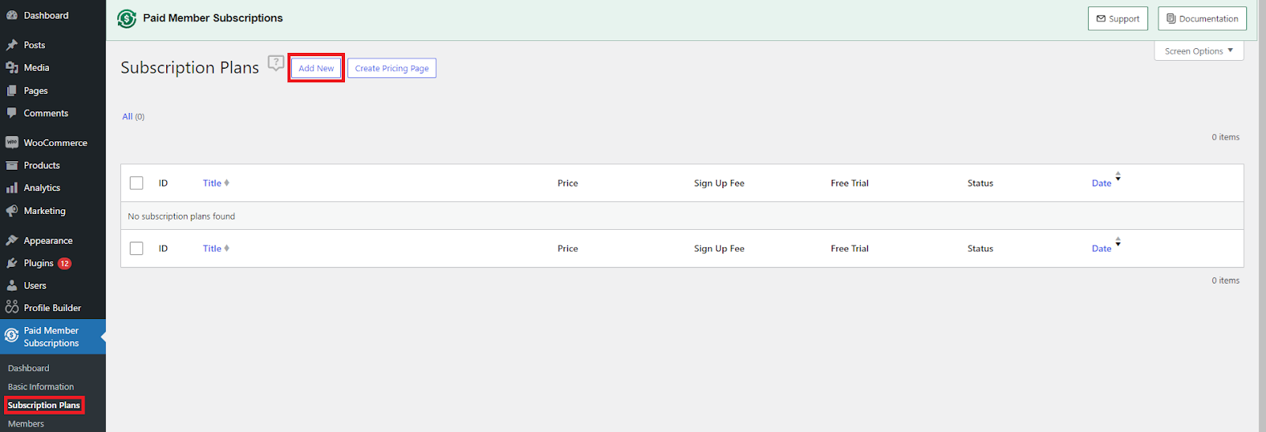
Task: Click the Price column header text
Action: (x=567, y=183)
